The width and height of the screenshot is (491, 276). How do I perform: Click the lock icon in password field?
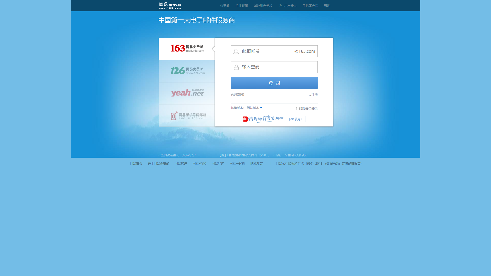(236, 67)
